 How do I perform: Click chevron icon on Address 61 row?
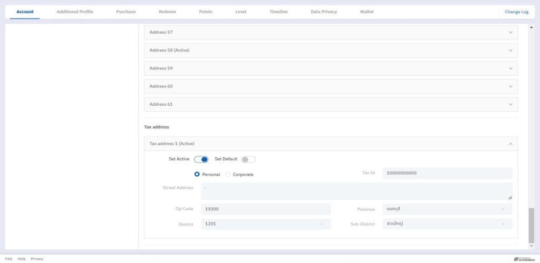[510, 104]
